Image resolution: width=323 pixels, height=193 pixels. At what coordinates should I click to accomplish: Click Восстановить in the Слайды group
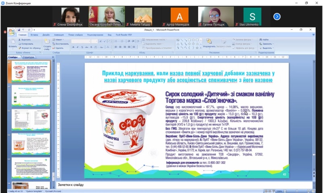[x=61, y=44]
